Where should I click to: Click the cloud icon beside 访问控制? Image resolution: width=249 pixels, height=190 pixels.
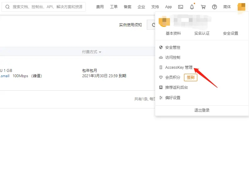(161, 57)
